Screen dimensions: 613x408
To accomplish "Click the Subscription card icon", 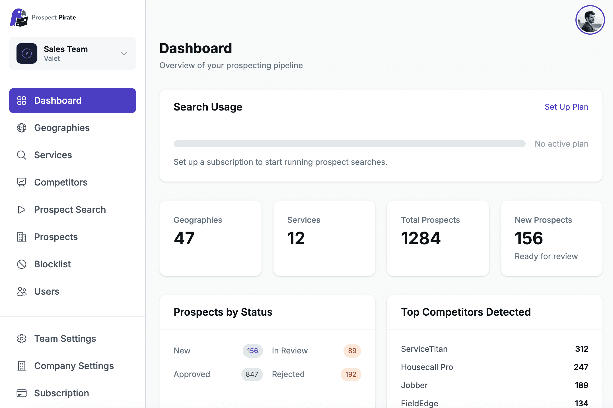I will pyautogui.click(x=22, y=393).
